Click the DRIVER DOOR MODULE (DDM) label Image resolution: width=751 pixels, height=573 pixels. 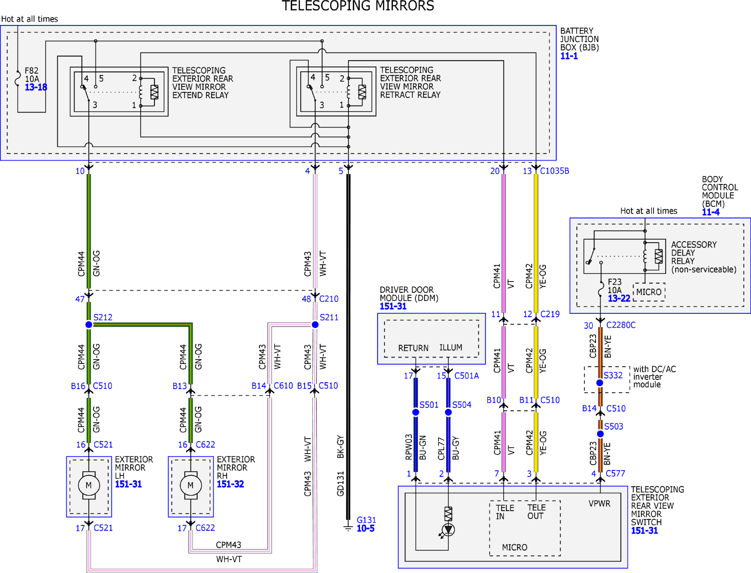tap(409, 294)
